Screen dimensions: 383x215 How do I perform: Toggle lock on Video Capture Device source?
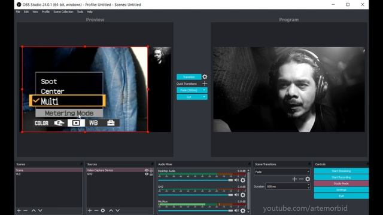click(151, 170)
